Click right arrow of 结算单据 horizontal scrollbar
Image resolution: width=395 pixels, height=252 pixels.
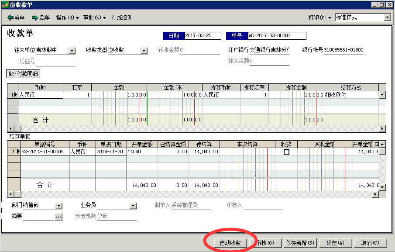click(376, 194)
